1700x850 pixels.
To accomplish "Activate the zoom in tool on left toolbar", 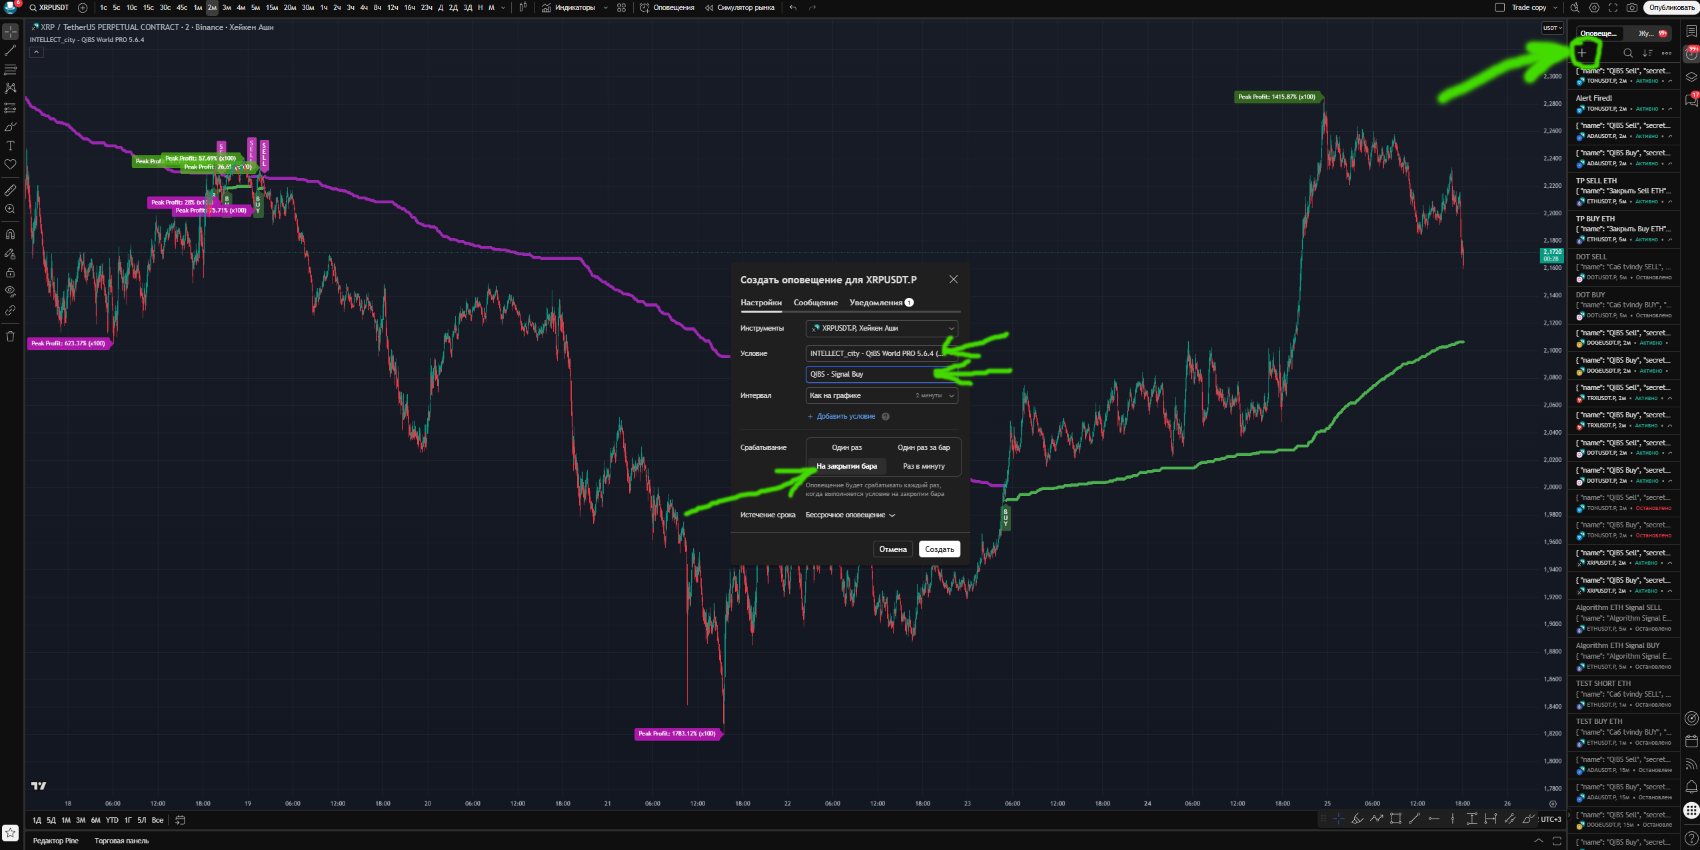I will [x=11, y=209].
